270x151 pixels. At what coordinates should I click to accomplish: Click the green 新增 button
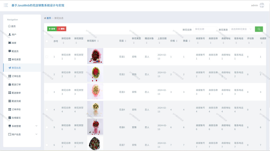(52, 29)
